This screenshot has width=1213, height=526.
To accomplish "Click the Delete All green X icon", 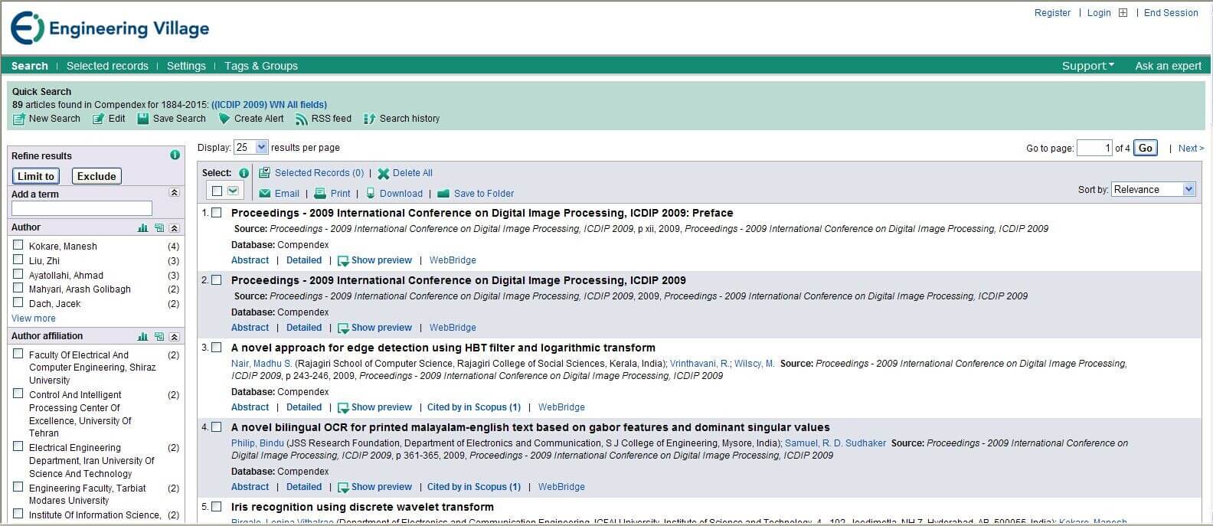I will click(x=383, y=174).
